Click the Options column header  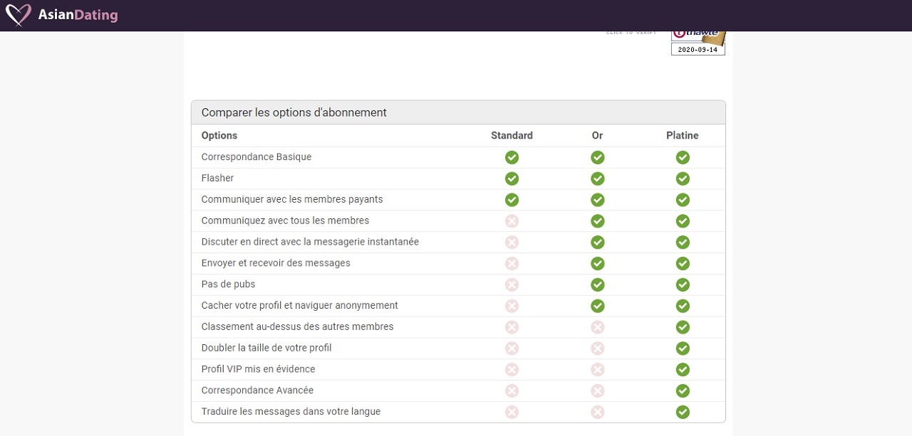[x=219, y=136]
